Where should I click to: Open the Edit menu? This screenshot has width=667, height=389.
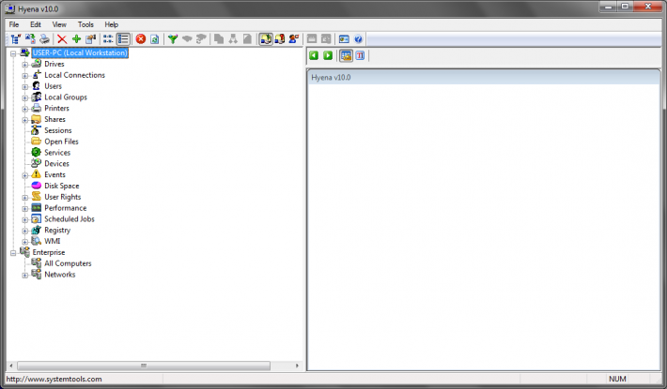coord(36,24)
